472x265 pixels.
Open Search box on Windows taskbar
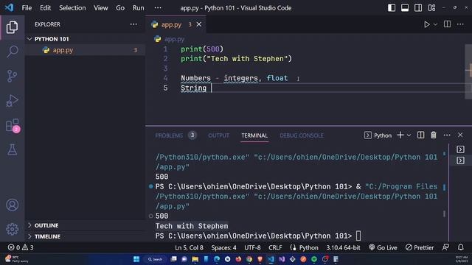pos(155,259)
